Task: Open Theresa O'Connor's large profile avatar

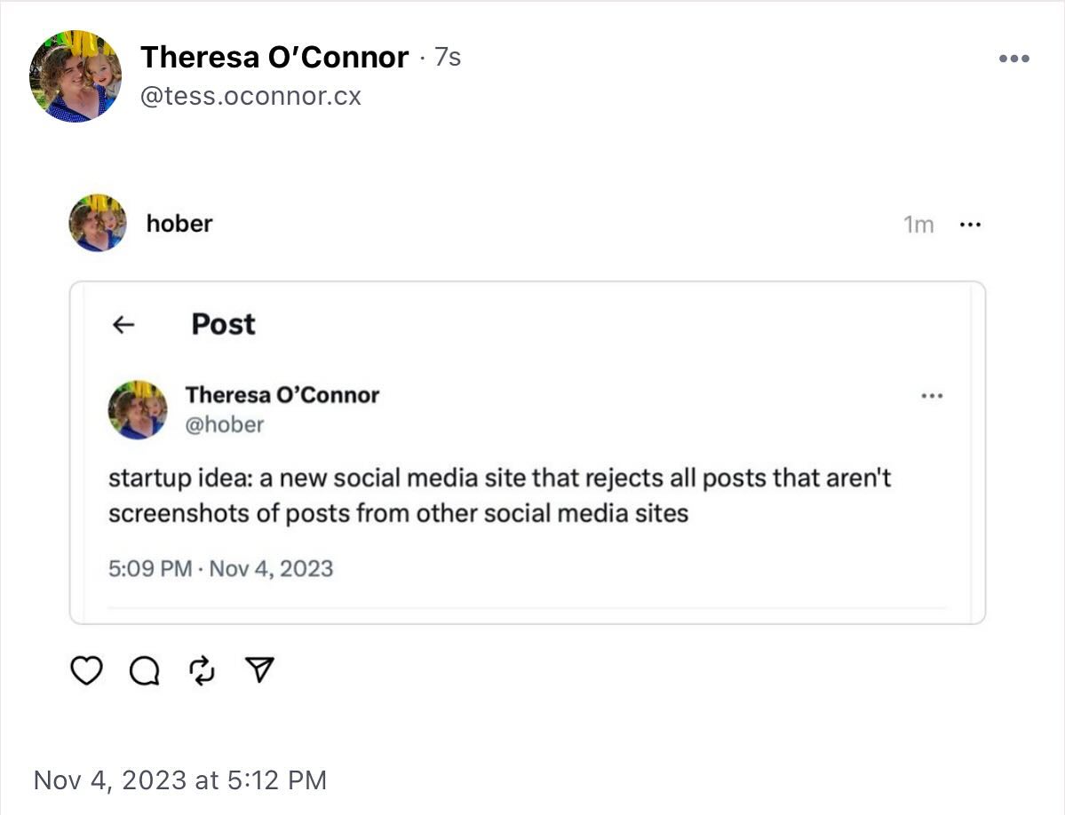Action: (x=76, y=76)
